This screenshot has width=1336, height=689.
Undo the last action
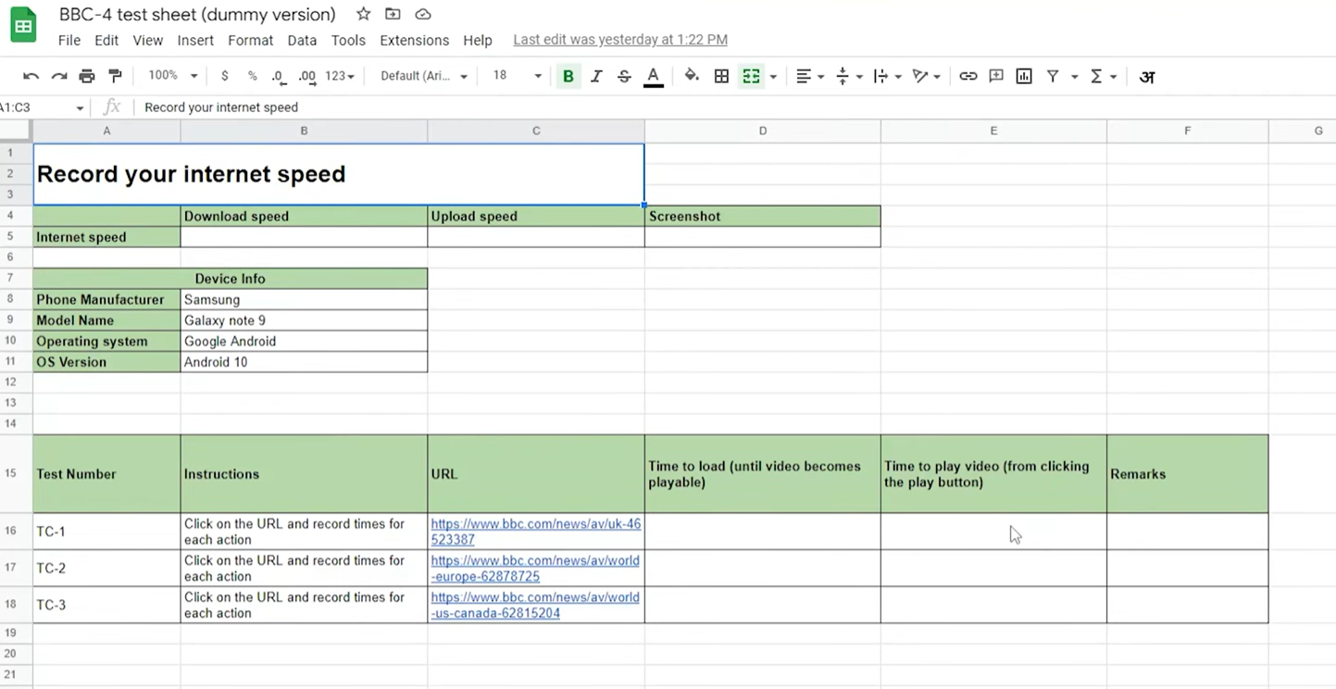(31, 76)
